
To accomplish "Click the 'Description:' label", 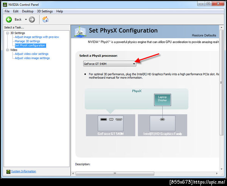I will tap(82, 164).
